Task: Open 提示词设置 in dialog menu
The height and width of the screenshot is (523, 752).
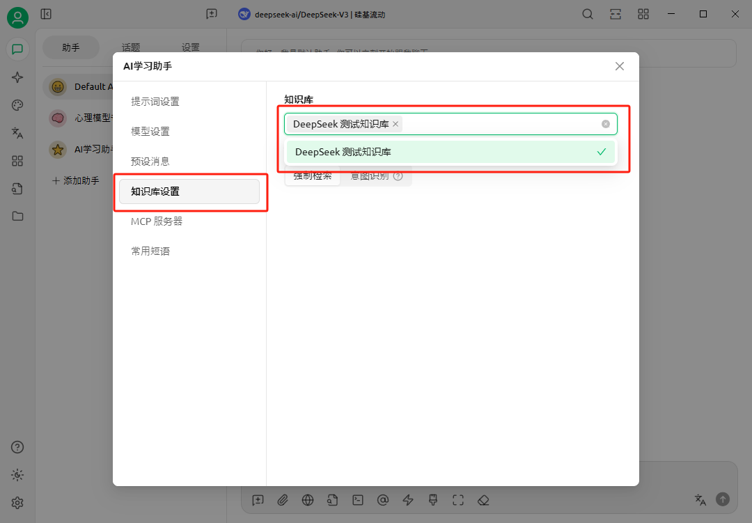Action: [189, 102]
